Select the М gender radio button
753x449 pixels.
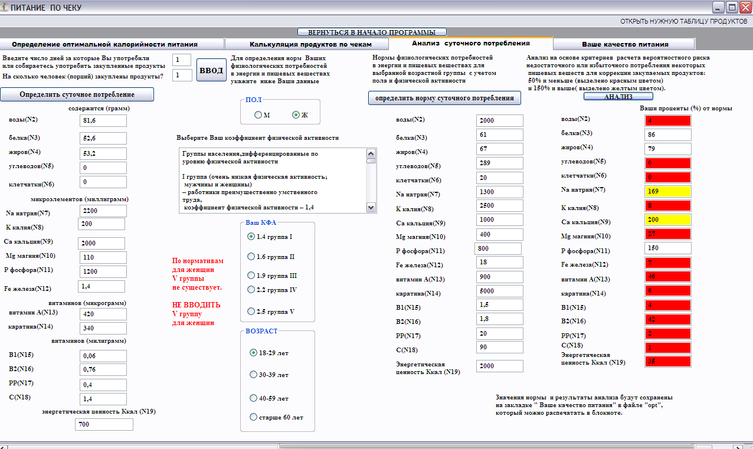point(258,115)
